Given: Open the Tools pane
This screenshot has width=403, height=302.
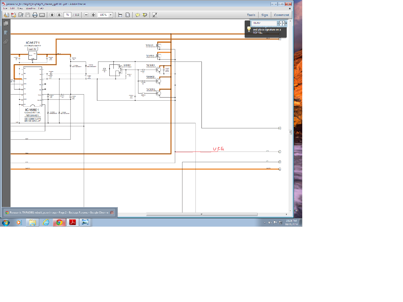Looking at the screenshot, I should [x=251, y=15].
